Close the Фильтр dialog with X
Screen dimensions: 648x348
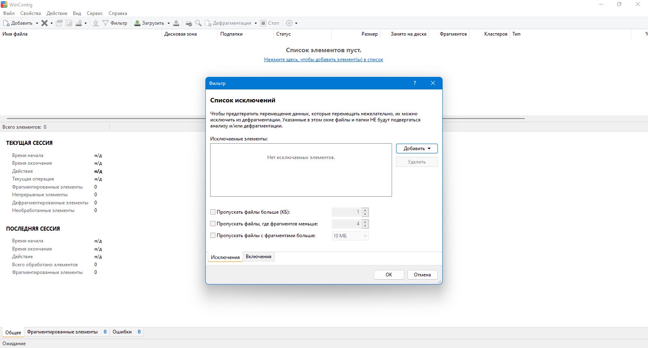[x=433, y=83]
